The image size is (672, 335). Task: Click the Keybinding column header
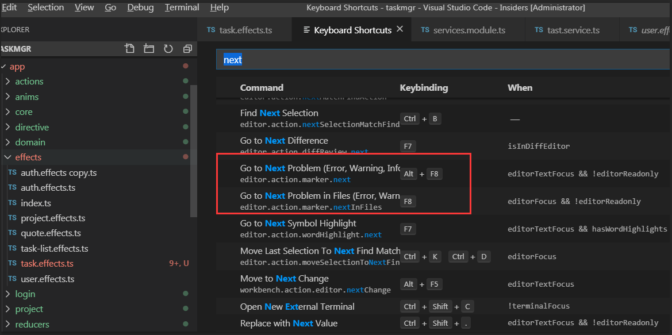point(424,87)
